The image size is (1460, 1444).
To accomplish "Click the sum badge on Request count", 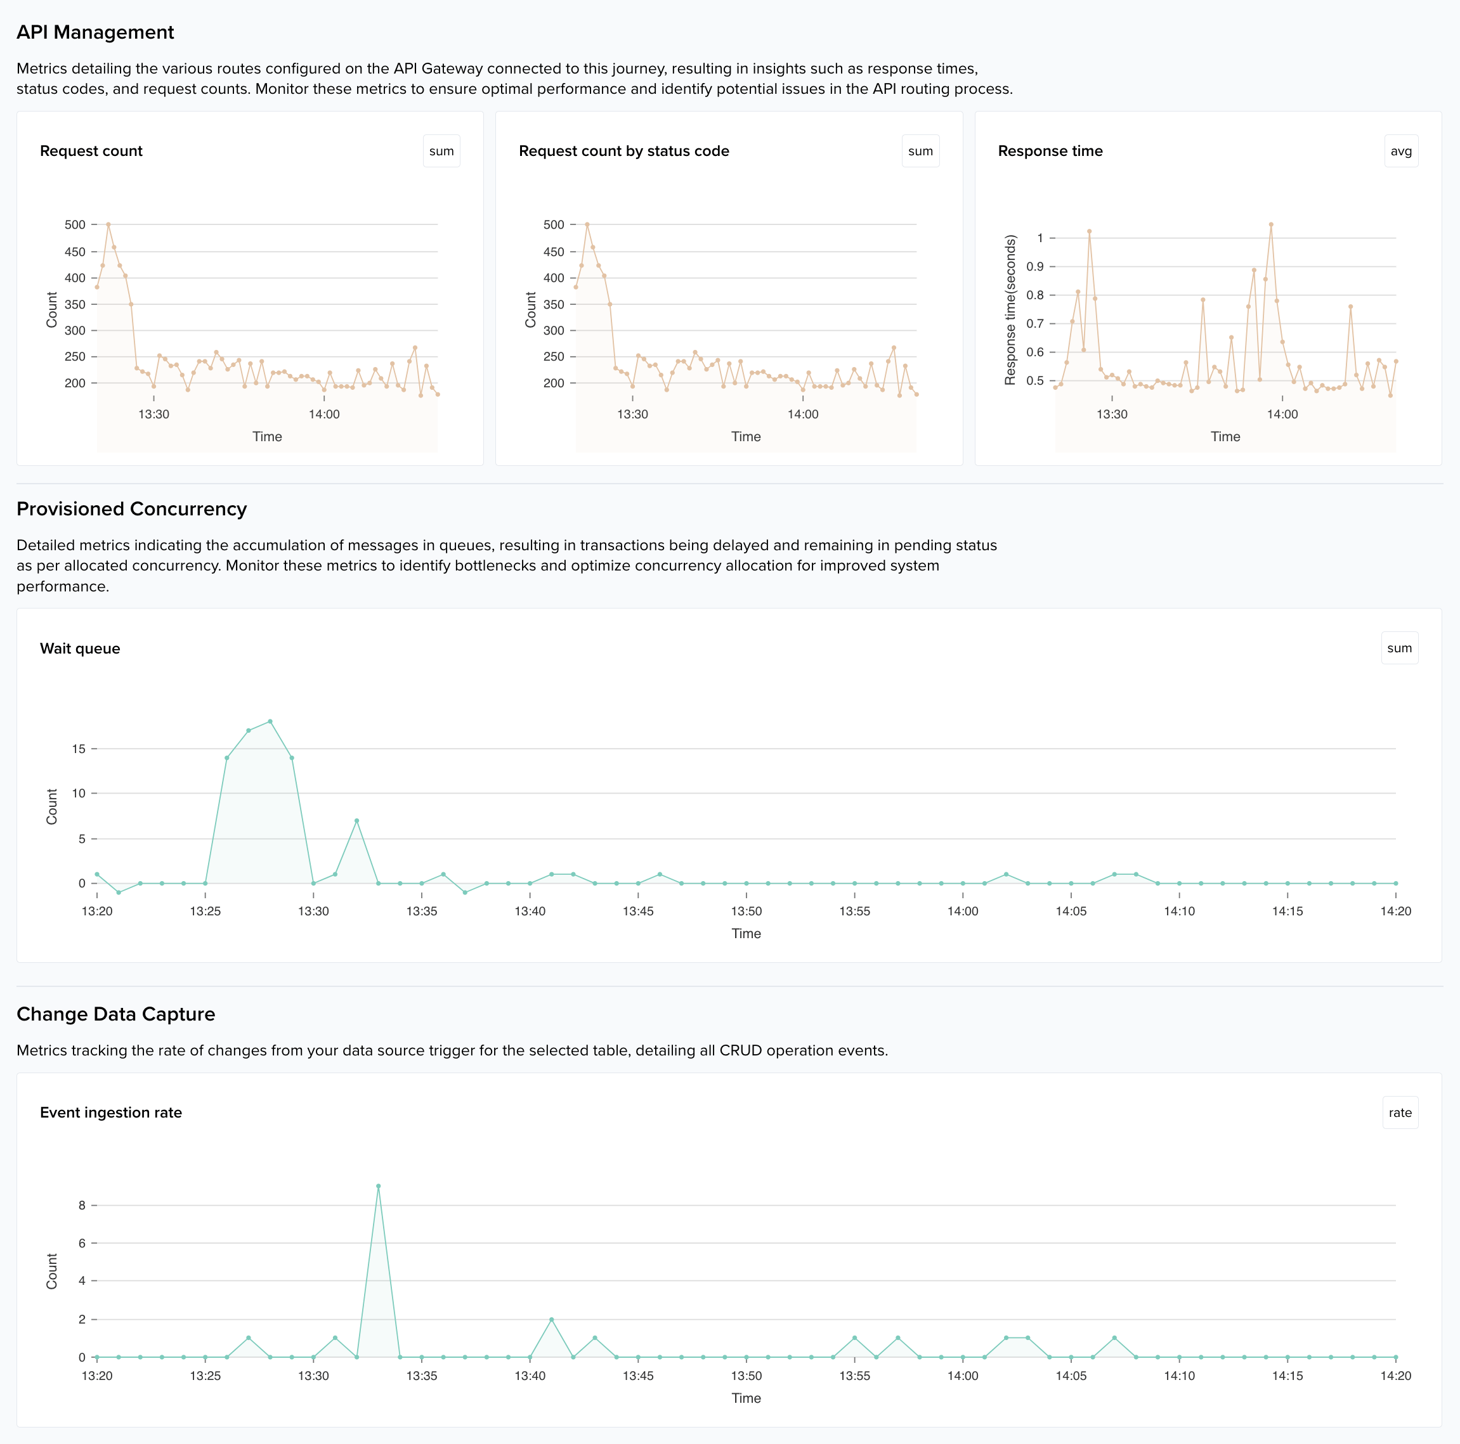I will click(x=441, y=151).
